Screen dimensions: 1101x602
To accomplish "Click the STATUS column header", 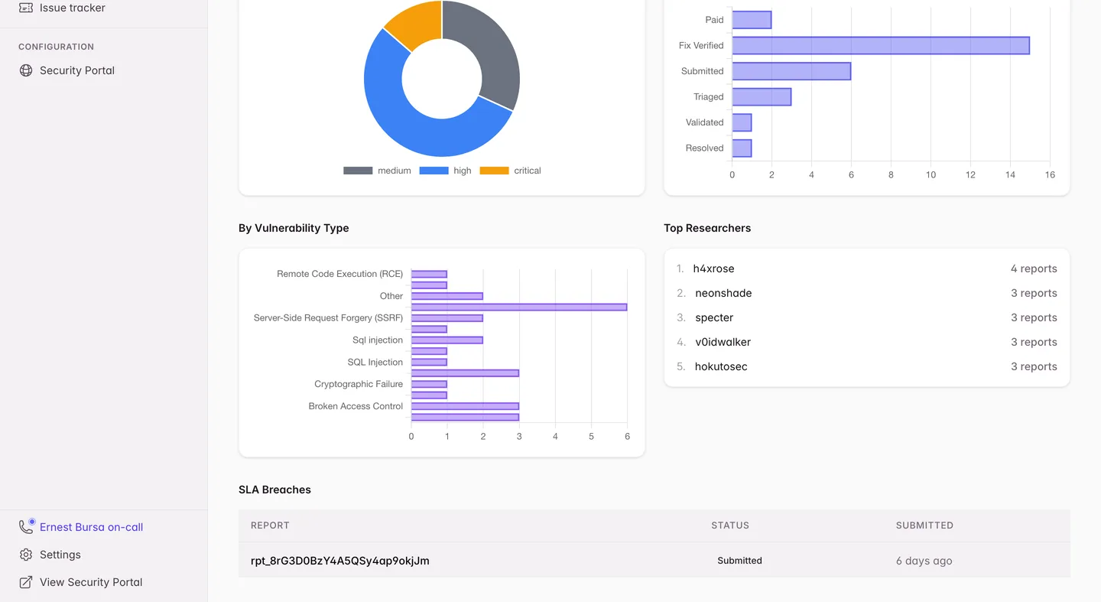I will click(x=729, y=526).
